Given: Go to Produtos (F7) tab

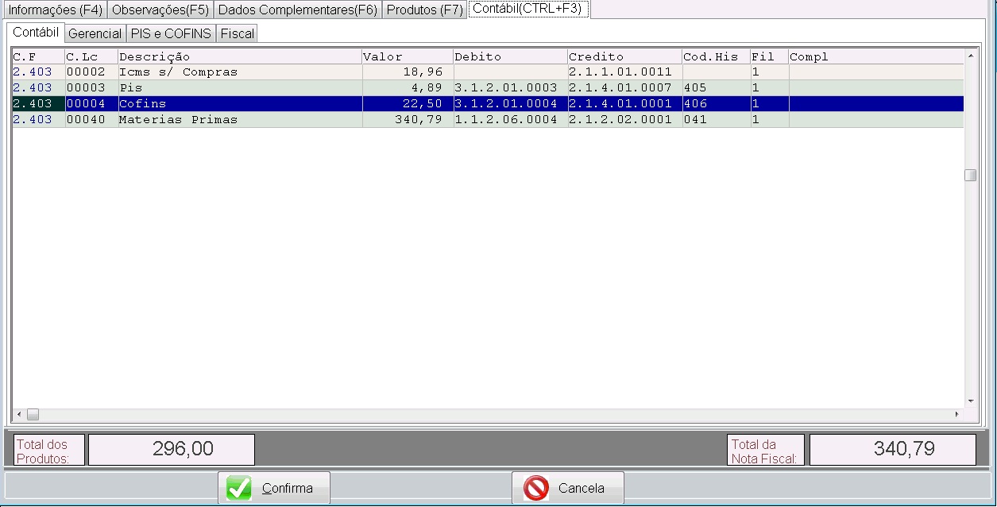Looking at the screenshot, I should coord(424,10).
